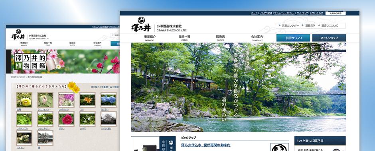Click the サイトマップ link in the top bar
Image resolution: width=375 pixels, height=151 pixels.
coord(302,14)
